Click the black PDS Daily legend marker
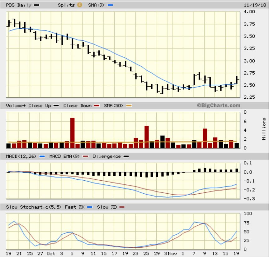Screen dimensions: 269x257 coord(36,5)
